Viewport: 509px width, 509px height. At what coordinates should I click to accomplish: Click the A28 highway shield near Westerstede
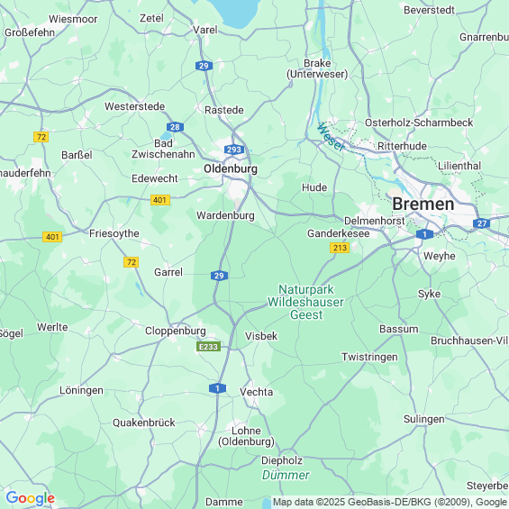(175, 127)
